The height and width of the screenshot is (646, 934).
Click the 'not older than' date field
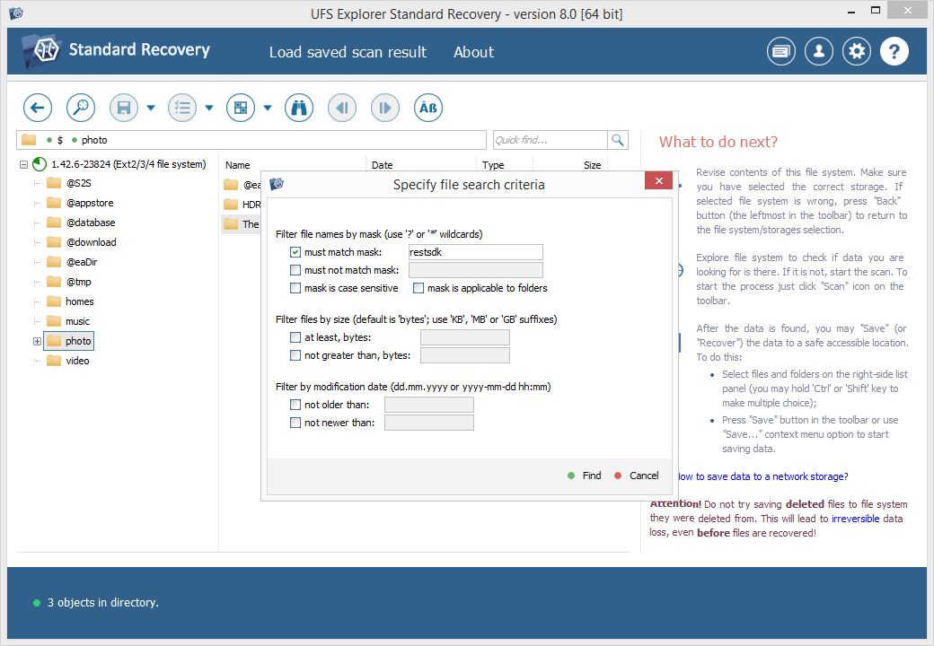coord(429,405)
